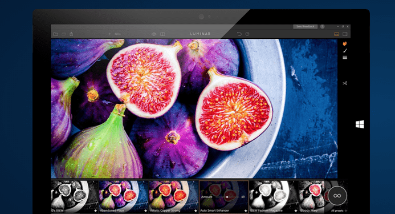
Task: Apply the Artistic Copper Strong preset
Action: click(x=174, y=196)
